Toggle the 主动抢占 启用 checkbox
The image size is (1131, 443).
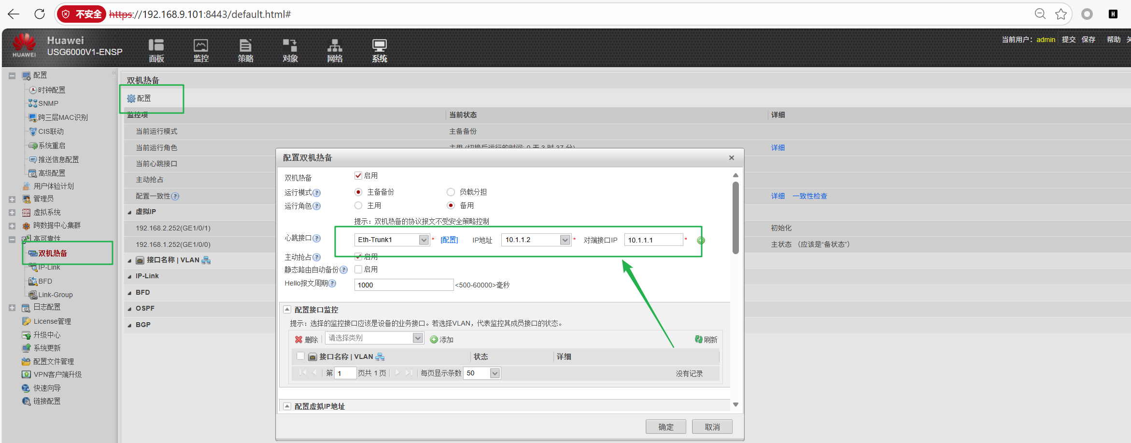pyautogui.click(x=358, y=256)
